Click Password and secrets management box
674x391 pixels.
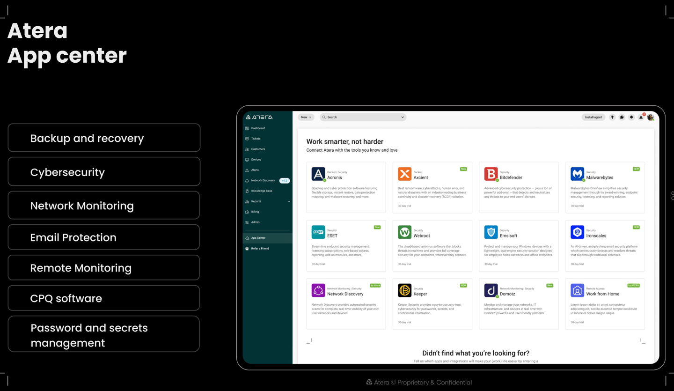coord(104,334)
